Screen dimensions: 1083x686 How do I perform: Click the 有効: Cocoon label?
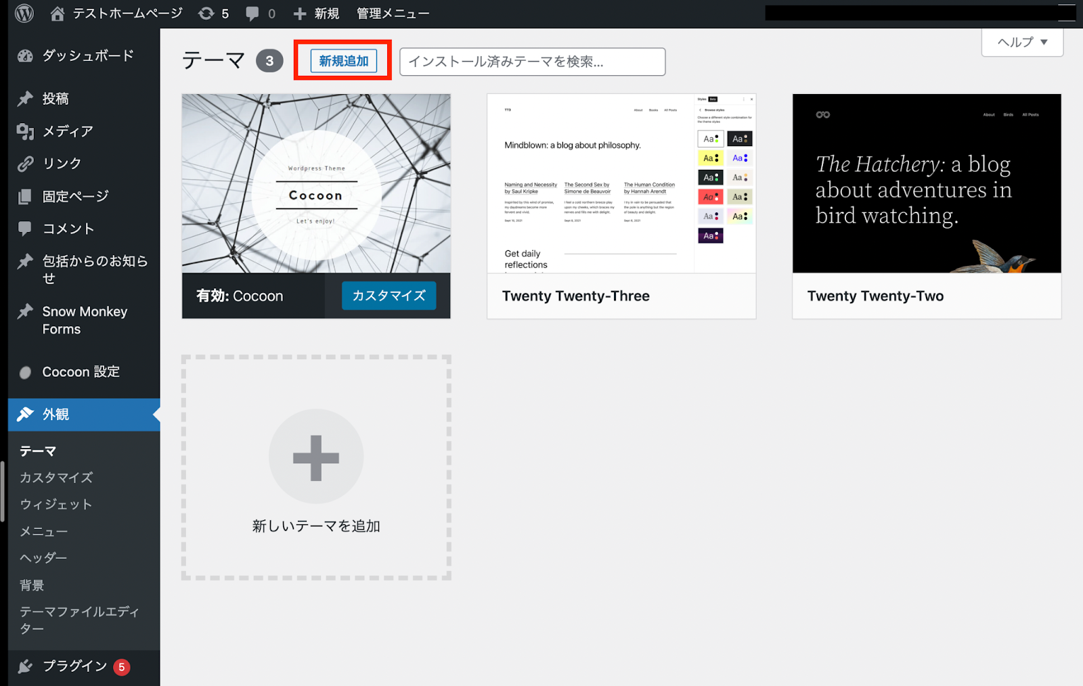click(240, 296)
